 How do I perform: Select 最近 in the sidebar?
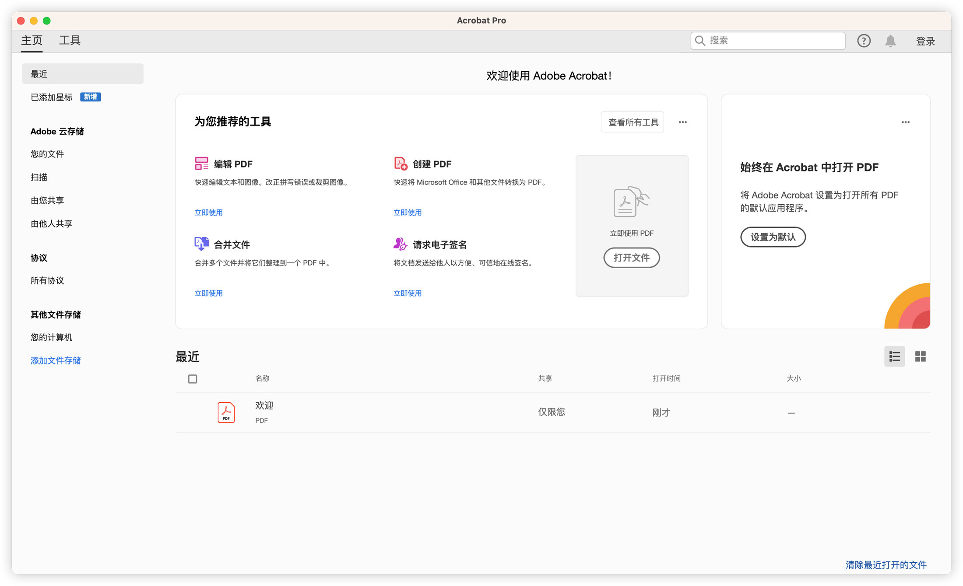pyautogui.click(x=83, y=73)
